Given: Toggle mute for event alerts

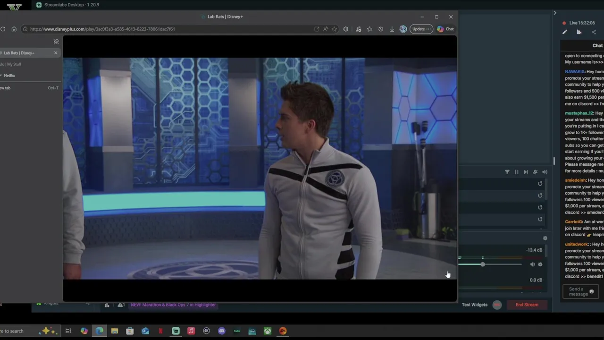Looking at the screenshot, I should coord(535,172).
